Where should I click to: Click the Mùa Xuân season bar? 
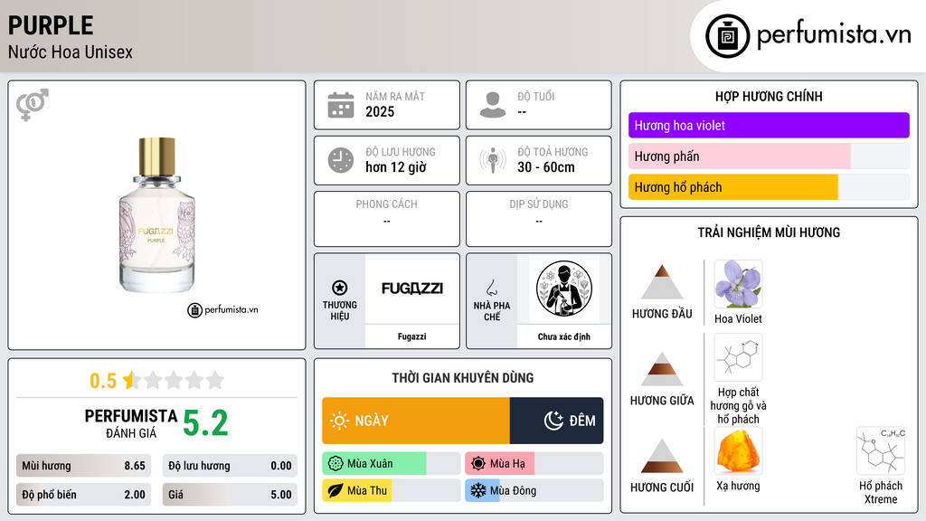coord(391,464)
